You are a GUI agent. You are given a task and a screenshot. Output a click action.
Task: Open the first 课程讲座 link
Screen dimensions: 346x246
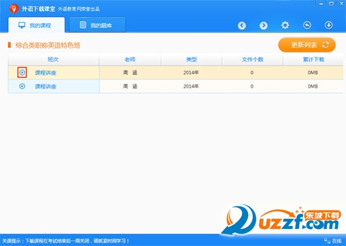point(46,73)
